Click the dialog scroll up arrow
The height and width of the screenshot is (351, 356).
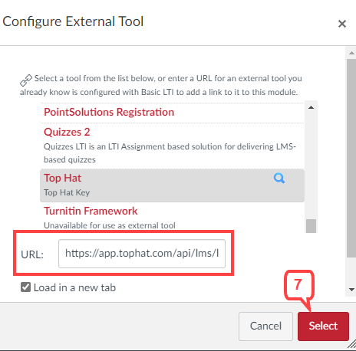coord(351,53)
